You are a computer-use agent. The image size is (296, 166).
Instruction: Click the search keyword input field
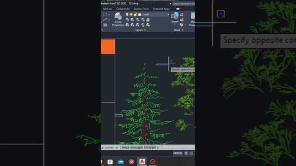pyautogui.click(x=183, y=4)
